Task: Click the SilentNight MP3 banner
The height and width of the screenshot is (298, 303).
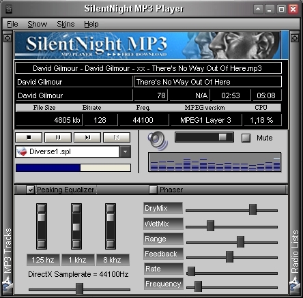Action: pyautogui.click(x=148, y=46)
